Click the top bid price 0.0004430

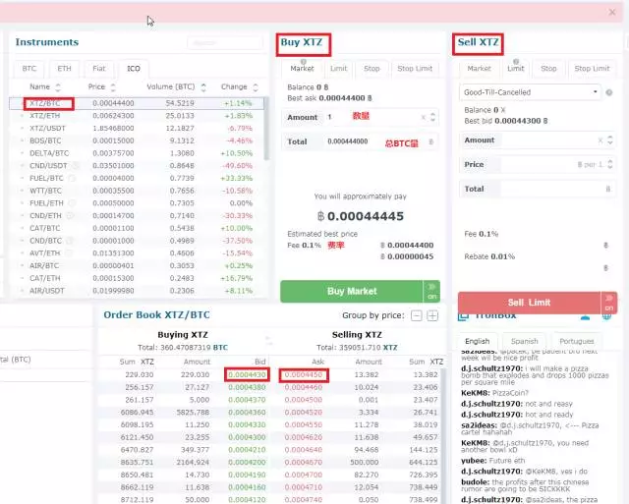click(x=247, y=375)
